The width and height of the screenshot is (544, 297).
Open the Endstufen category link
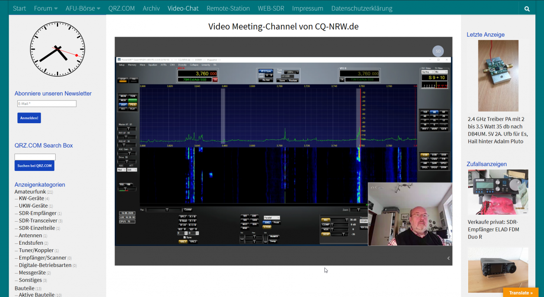pos(30,243)
